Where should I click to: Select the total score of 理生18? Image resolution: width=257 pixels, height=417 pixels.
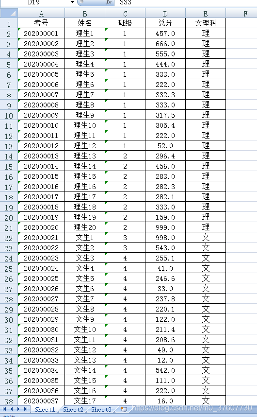165,207
